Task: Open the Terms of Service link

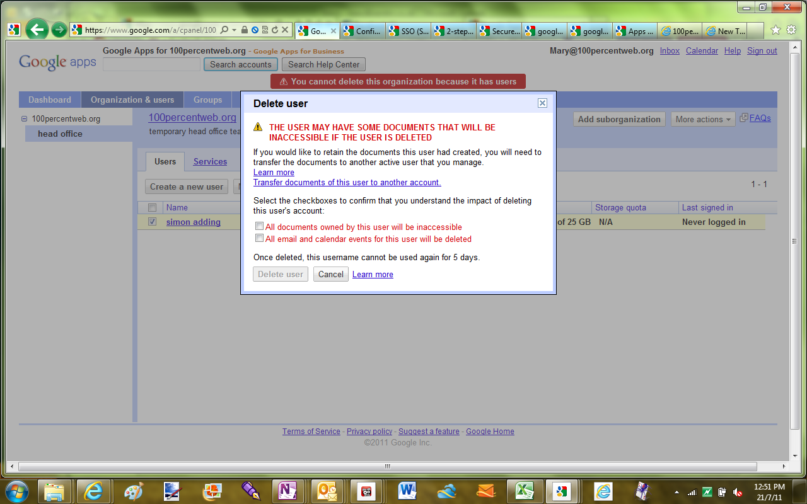Action: [x=311, y=432]
